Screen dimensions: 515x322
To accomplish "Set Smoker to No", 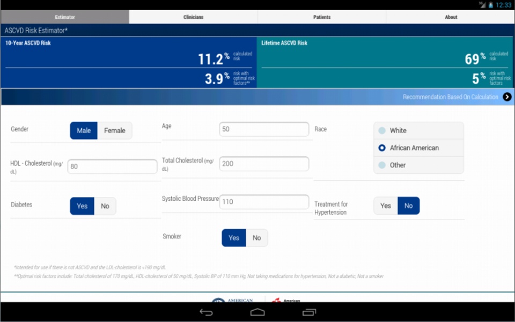I will [257, 238].
